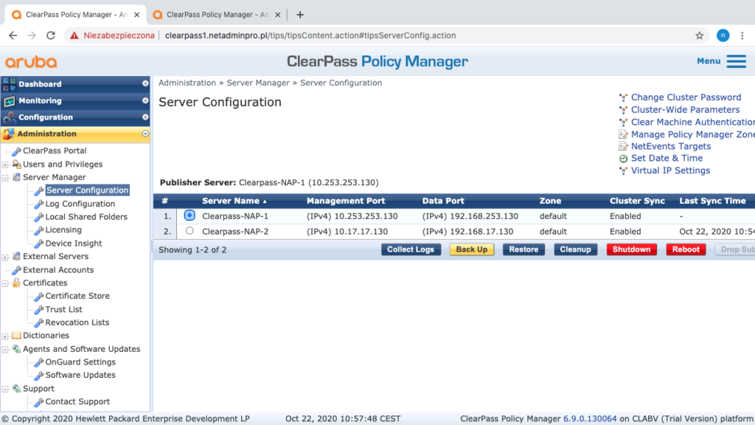Screen dimensions: 755x425
Task: Click the Change Cluster Password icon
Action: coord(623,97)
